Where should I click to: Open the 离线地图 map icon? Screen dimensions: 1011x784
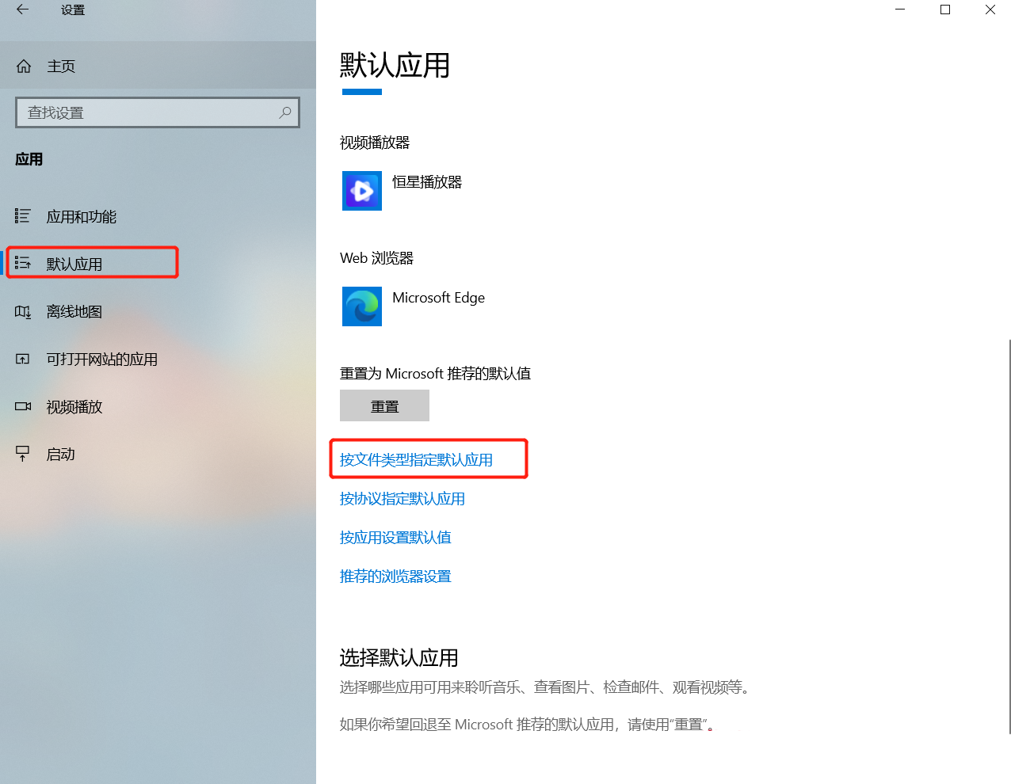point(23,311)
